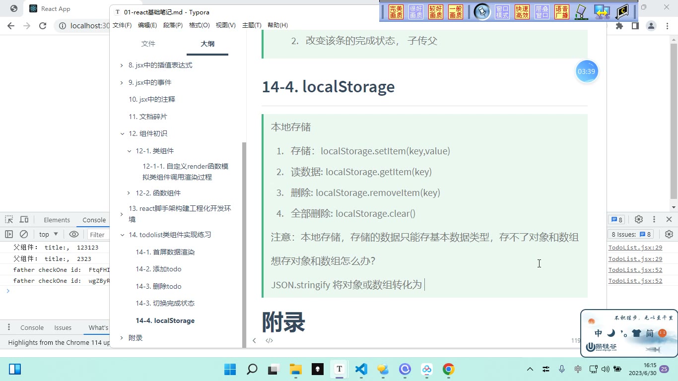Select 完美画质 quality in the recorder toolbar
The image size is (678, 381).
[396, 12]
